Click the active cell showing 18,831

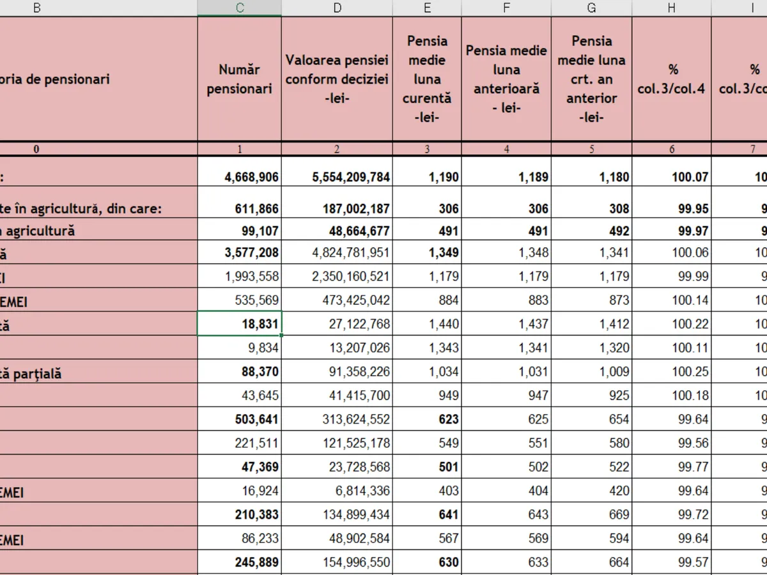(239, 324)
